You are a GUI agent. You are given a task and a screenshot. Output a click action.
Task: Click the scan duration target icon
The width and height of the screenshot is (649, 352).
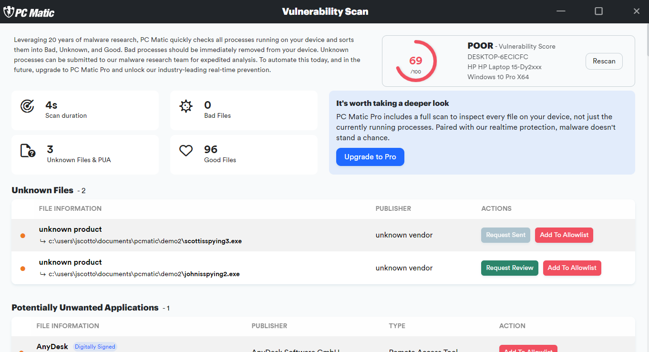pos(27,106)
